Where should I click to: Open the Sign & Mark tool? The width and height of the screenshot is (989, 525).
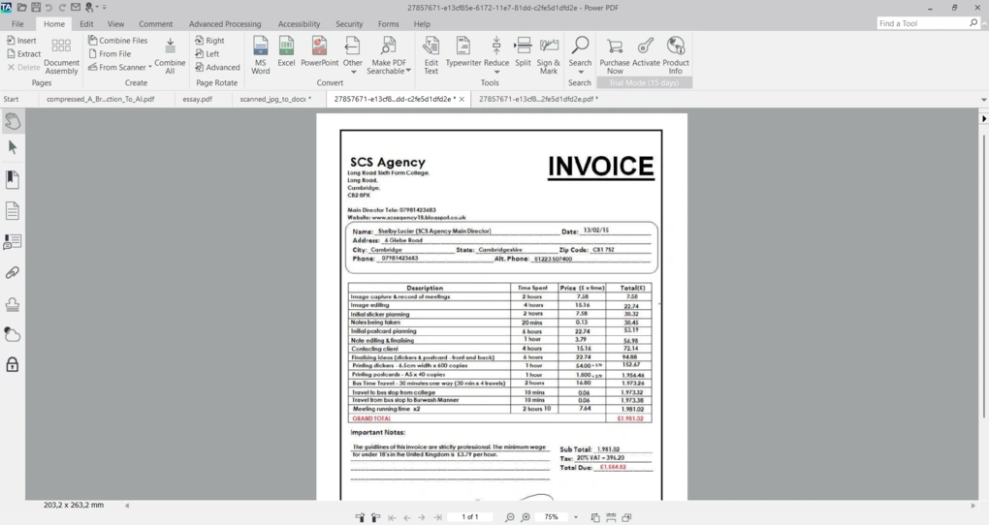549,55
